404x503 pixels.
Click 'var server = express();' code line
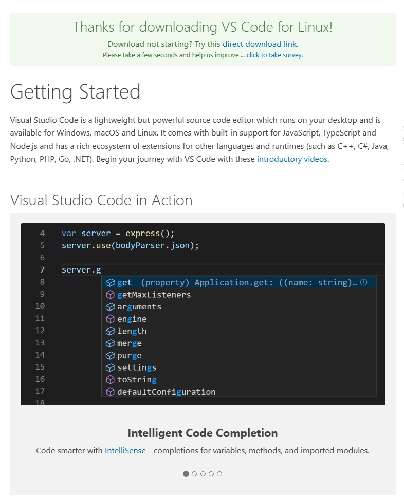click(x=118, y=233)
